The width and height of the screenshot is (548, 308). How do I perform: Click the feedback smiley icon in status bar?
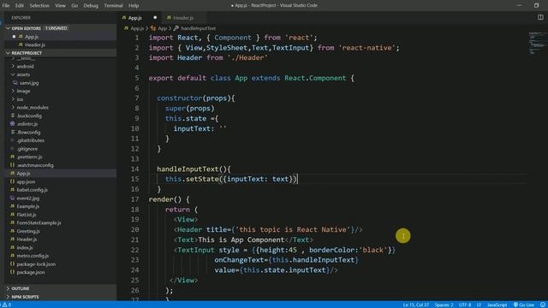[x=542, y=305]
